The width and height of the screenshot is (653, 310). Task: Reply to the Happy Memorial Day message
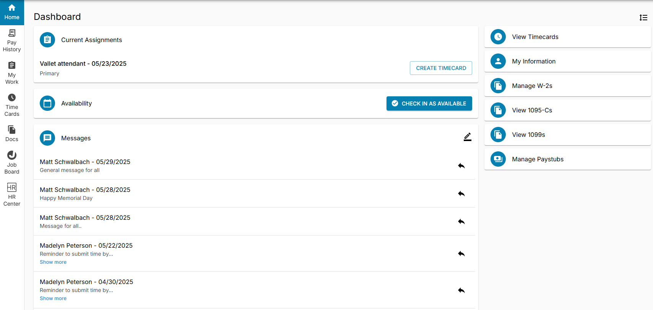click(x=461, y=193)
